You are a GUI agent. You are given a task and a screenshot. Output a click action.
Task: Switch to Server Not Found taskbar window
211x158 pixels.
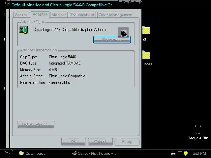[94, 153]
